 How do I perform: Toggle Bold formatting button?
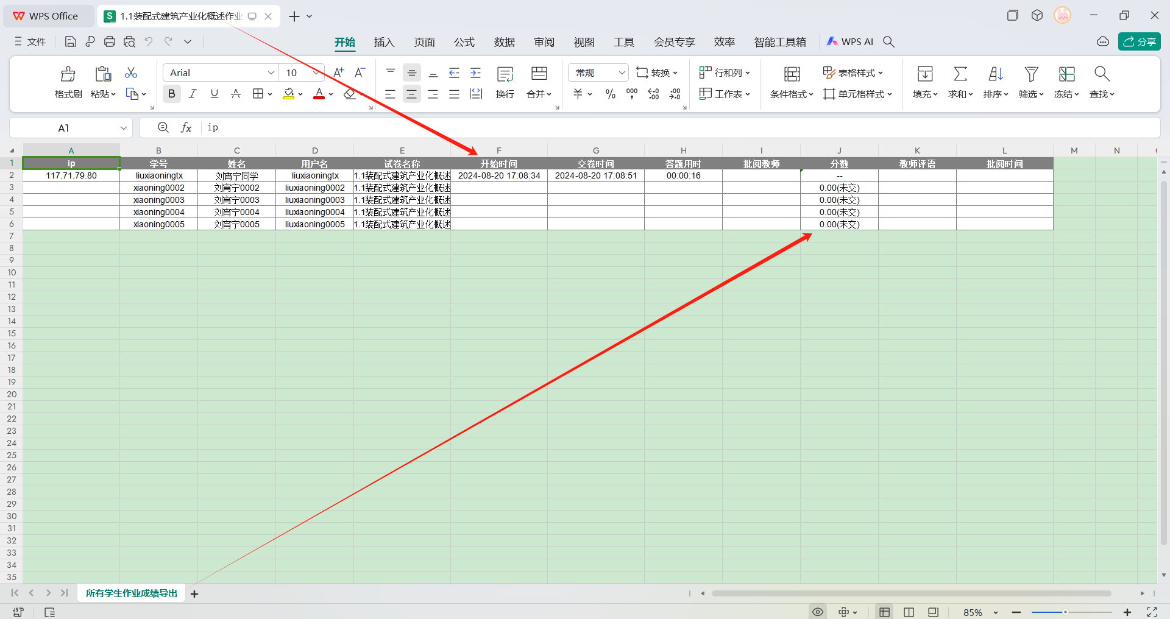(172, 94)
